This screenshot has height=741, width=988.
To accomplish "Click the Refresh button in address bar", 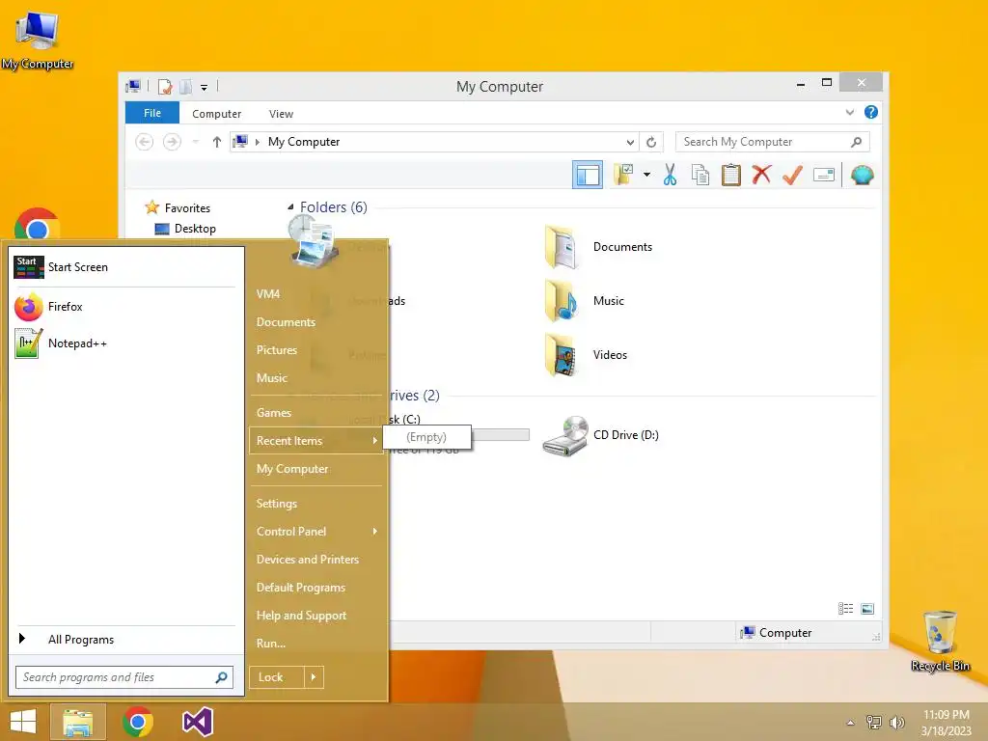I will pos(651,142).
